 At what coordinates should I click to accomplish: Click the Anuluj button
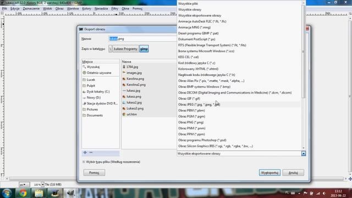coord(293,173)
